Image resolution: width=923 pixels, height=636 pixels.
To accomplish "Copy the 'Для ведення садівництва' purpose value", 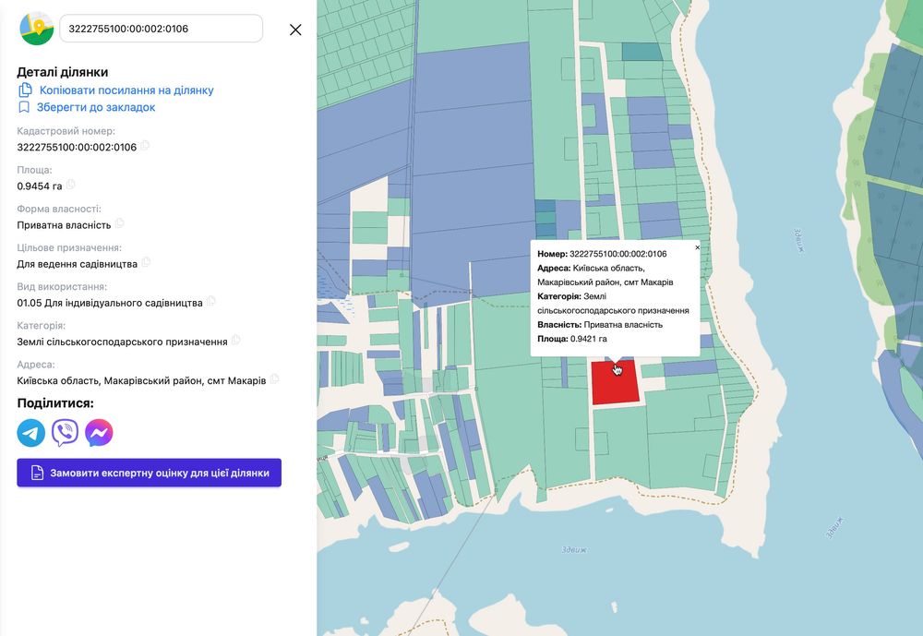I will (146, 263).
